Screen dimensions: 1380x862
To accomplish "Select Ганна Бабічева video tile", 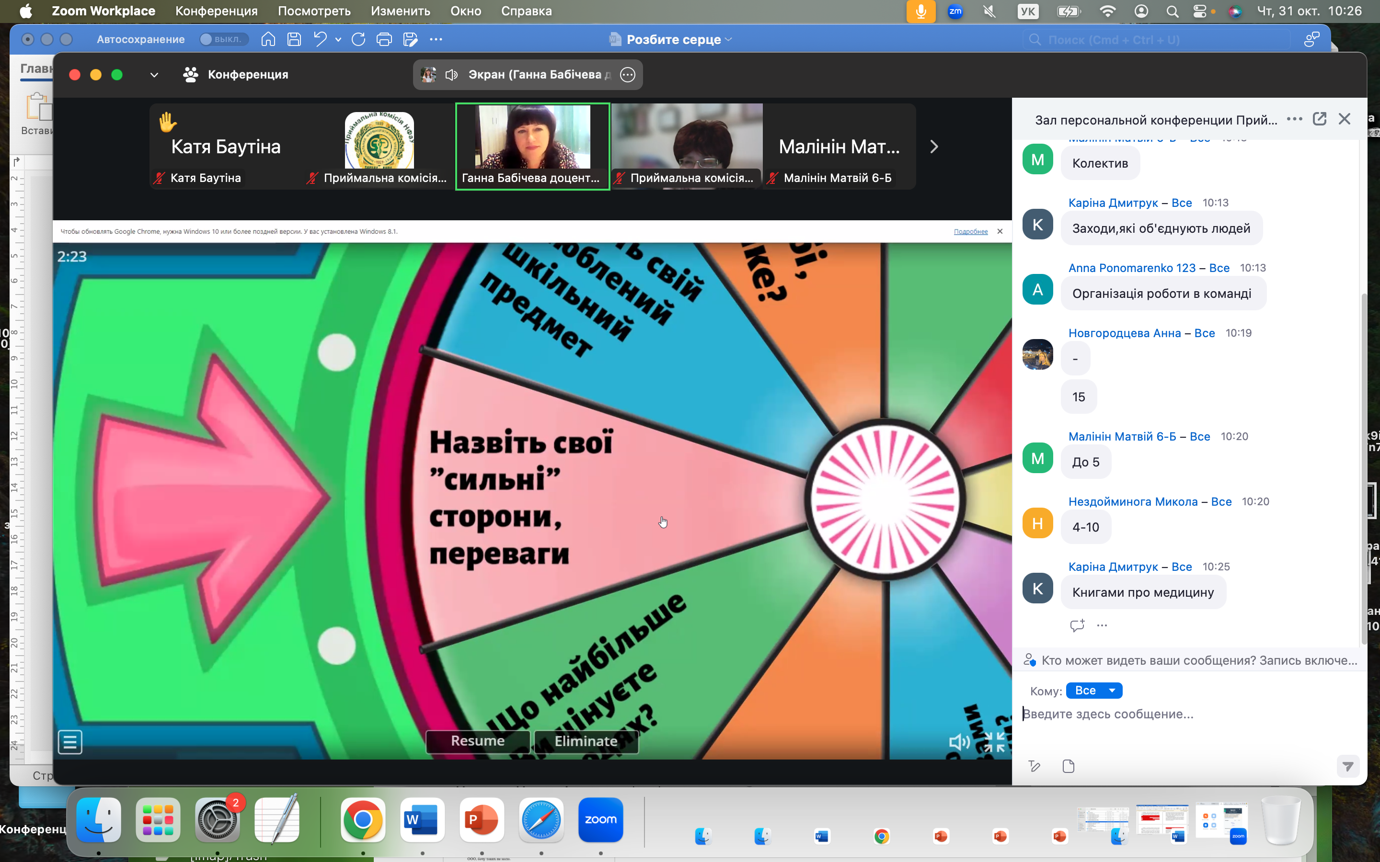I will (x=533, y=147).
